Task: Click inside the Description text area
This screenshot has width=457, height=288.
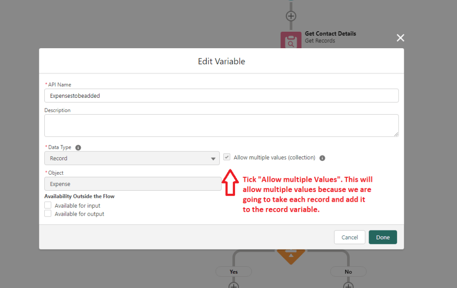Action: pos(221,125)
